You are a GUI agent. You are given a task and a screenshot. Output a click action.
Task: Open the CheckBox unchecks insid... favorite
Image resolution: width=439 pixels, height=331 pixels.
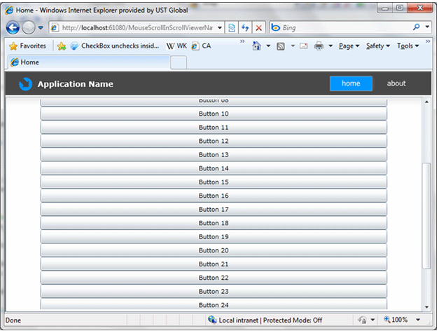115,46
